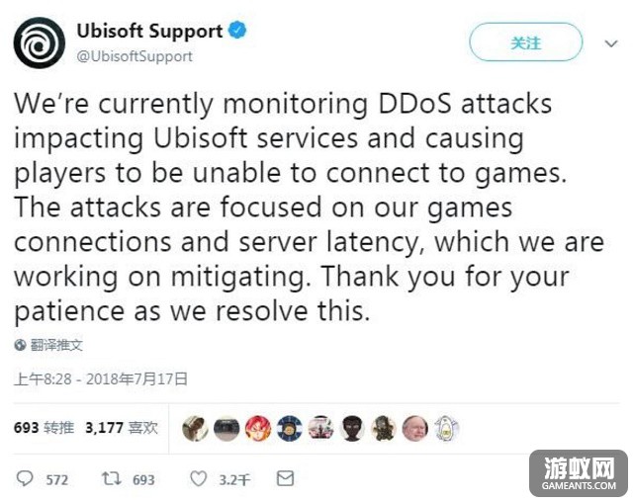Open the red-haired anime avatar thumbnail

pos(258,428)
